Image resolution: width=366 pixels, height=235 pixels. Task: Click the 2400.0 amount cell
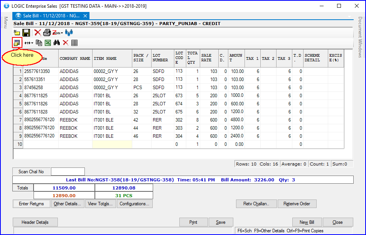236,136
